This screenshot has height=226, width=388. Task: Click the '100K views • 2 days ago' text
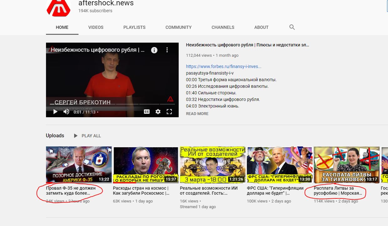click(269, 201)
